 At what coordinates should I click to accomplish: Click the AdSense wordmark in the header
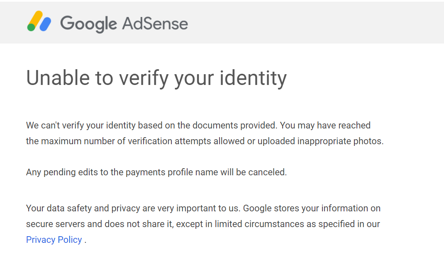pos(155,23)
